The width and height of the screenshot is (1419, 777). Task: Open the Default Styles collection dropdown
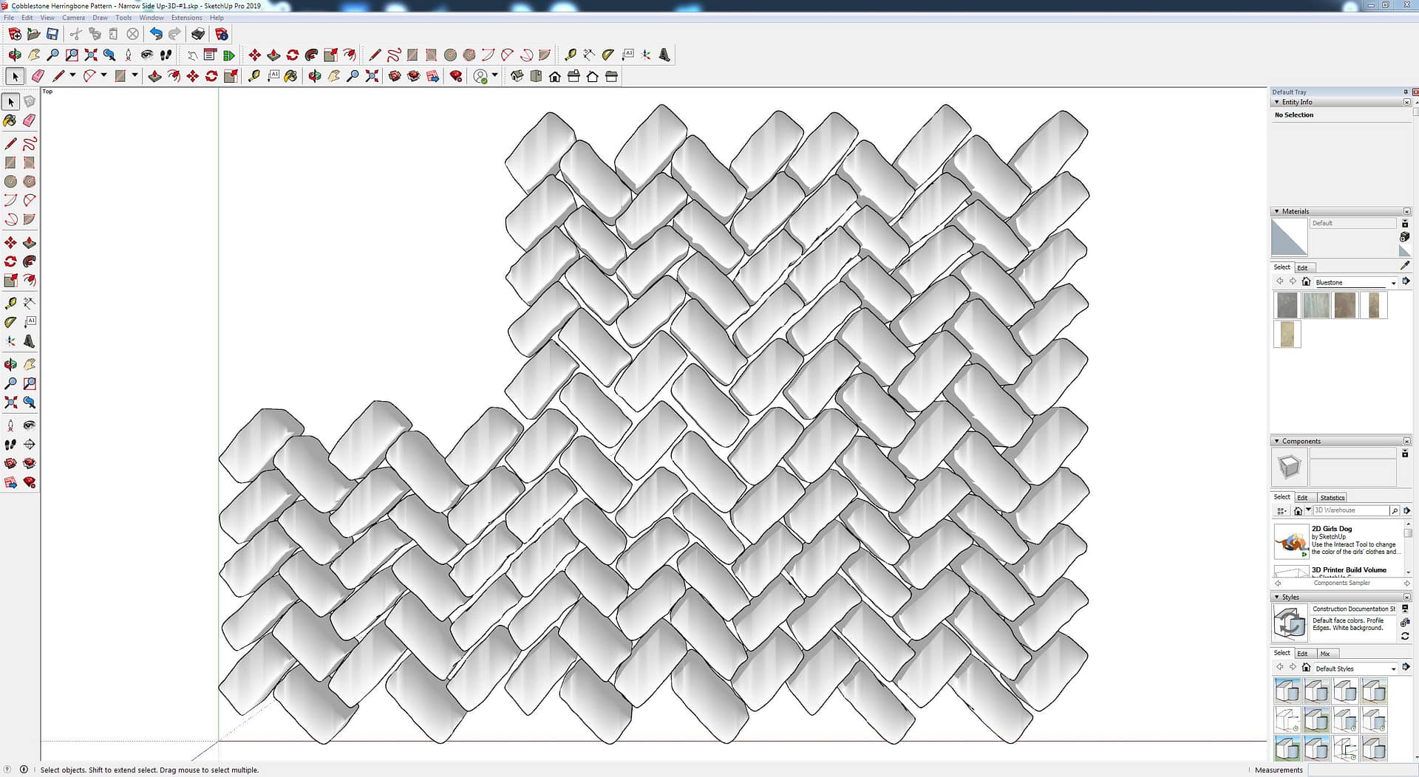(x=1393, y=669)
